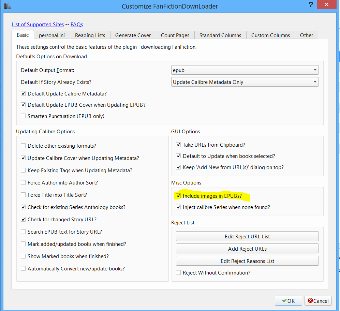Uncheck Check for existing Series Anthology books
The width and height of the screenshot is (340, 311).
(23, 207)
